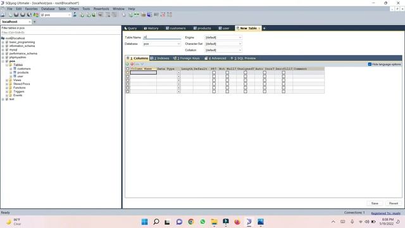This screenshot has height=228, width=405.
Task: Click the products table icon in the tree
Action: click(x=15, y=72)
